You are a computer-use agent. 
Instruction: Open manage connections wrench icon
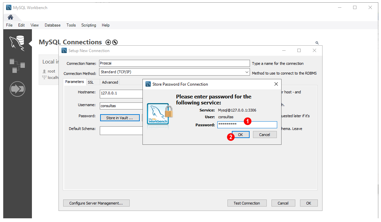[115, 42]
